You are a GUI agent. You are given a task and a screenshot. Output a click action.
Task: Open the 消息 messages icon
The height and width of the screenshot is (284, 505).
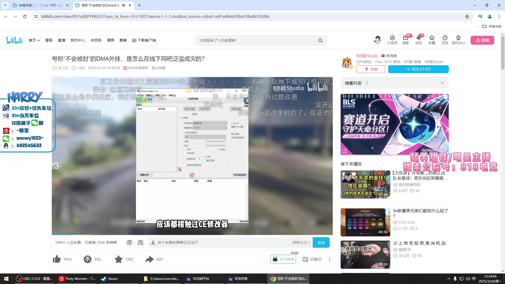(x=405, y=40)
